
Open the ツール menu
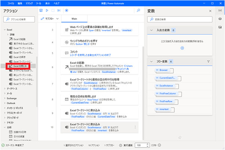(38, 3)
